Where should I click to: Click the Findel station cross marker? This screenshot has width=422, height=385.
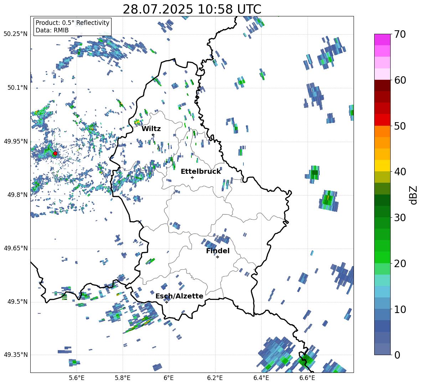pyautogui.click(x=217, y=257)
